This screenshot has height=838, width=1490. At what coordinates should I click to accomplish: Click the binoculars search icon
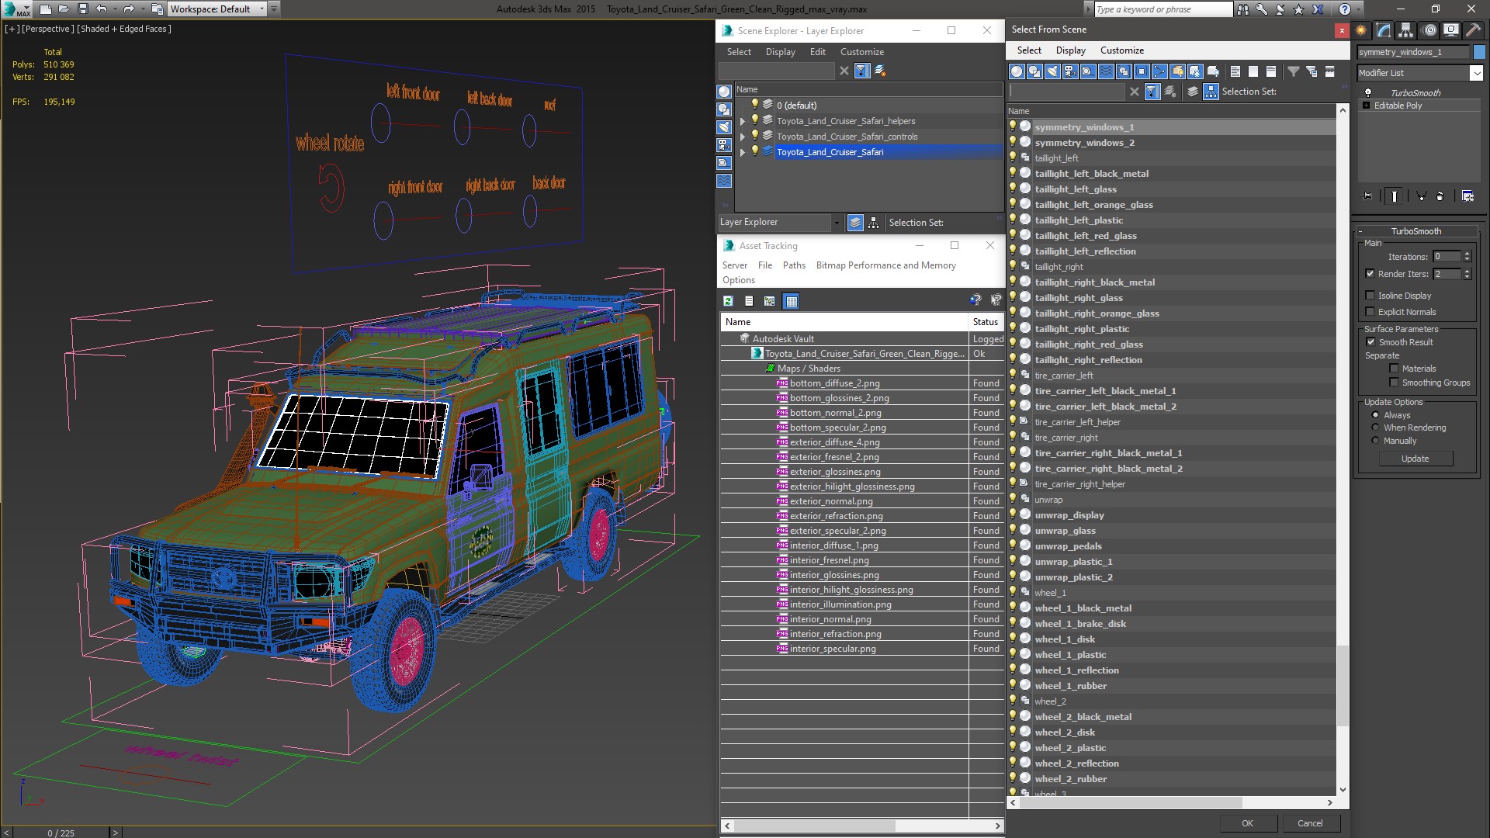point(1243,9)
